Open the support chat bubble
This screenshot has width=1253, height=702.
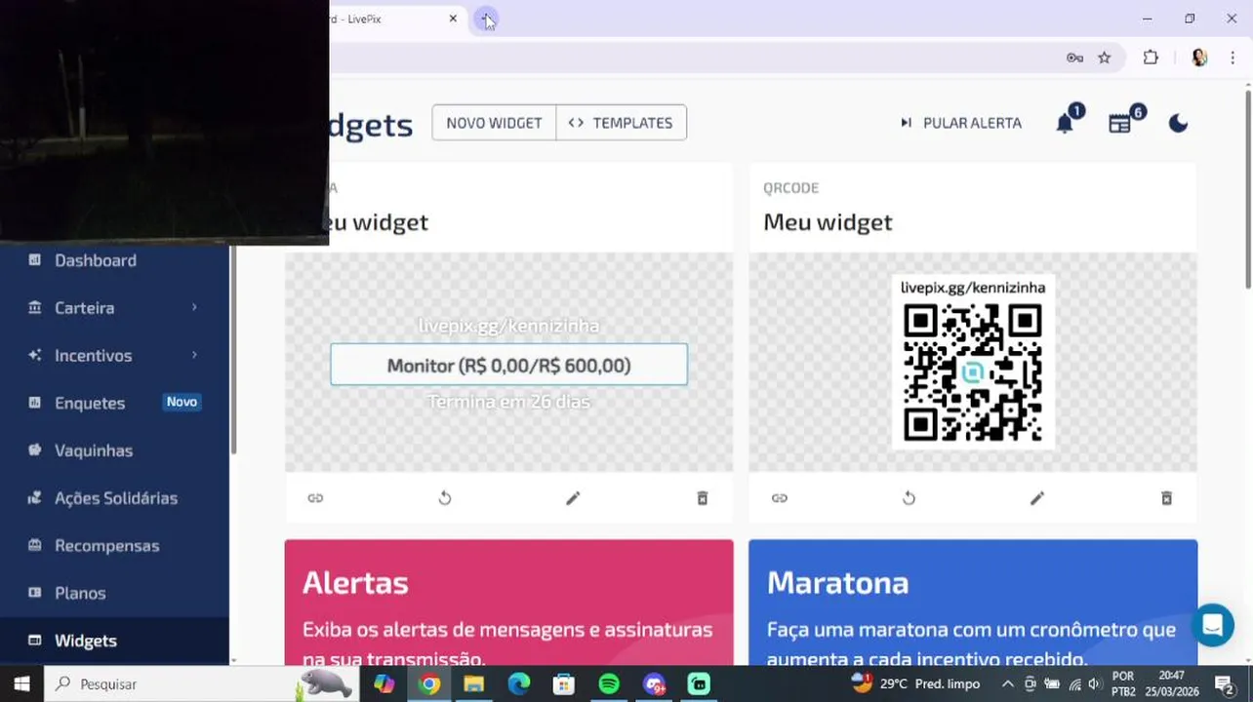click(1212, 625)
